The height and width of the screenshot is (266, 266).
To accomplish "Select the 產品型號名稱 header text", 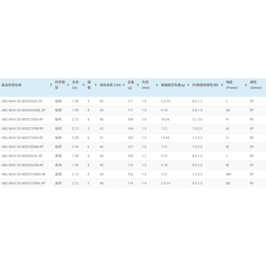I will pos(11,85).
